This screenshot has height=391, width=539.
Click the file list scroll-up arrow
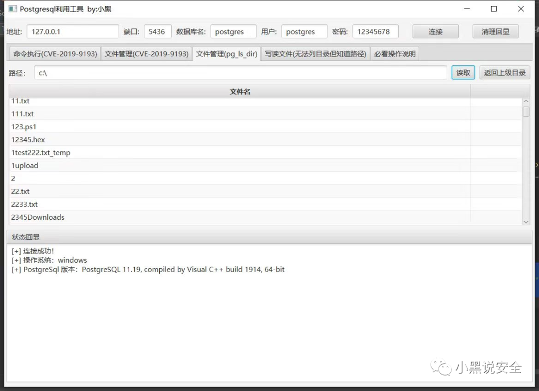(x=526, y=101)
